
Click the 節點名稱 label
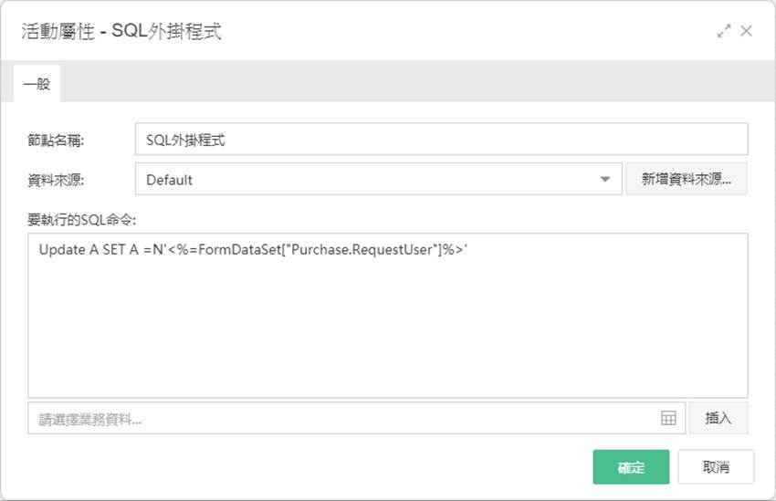[56, 141]
